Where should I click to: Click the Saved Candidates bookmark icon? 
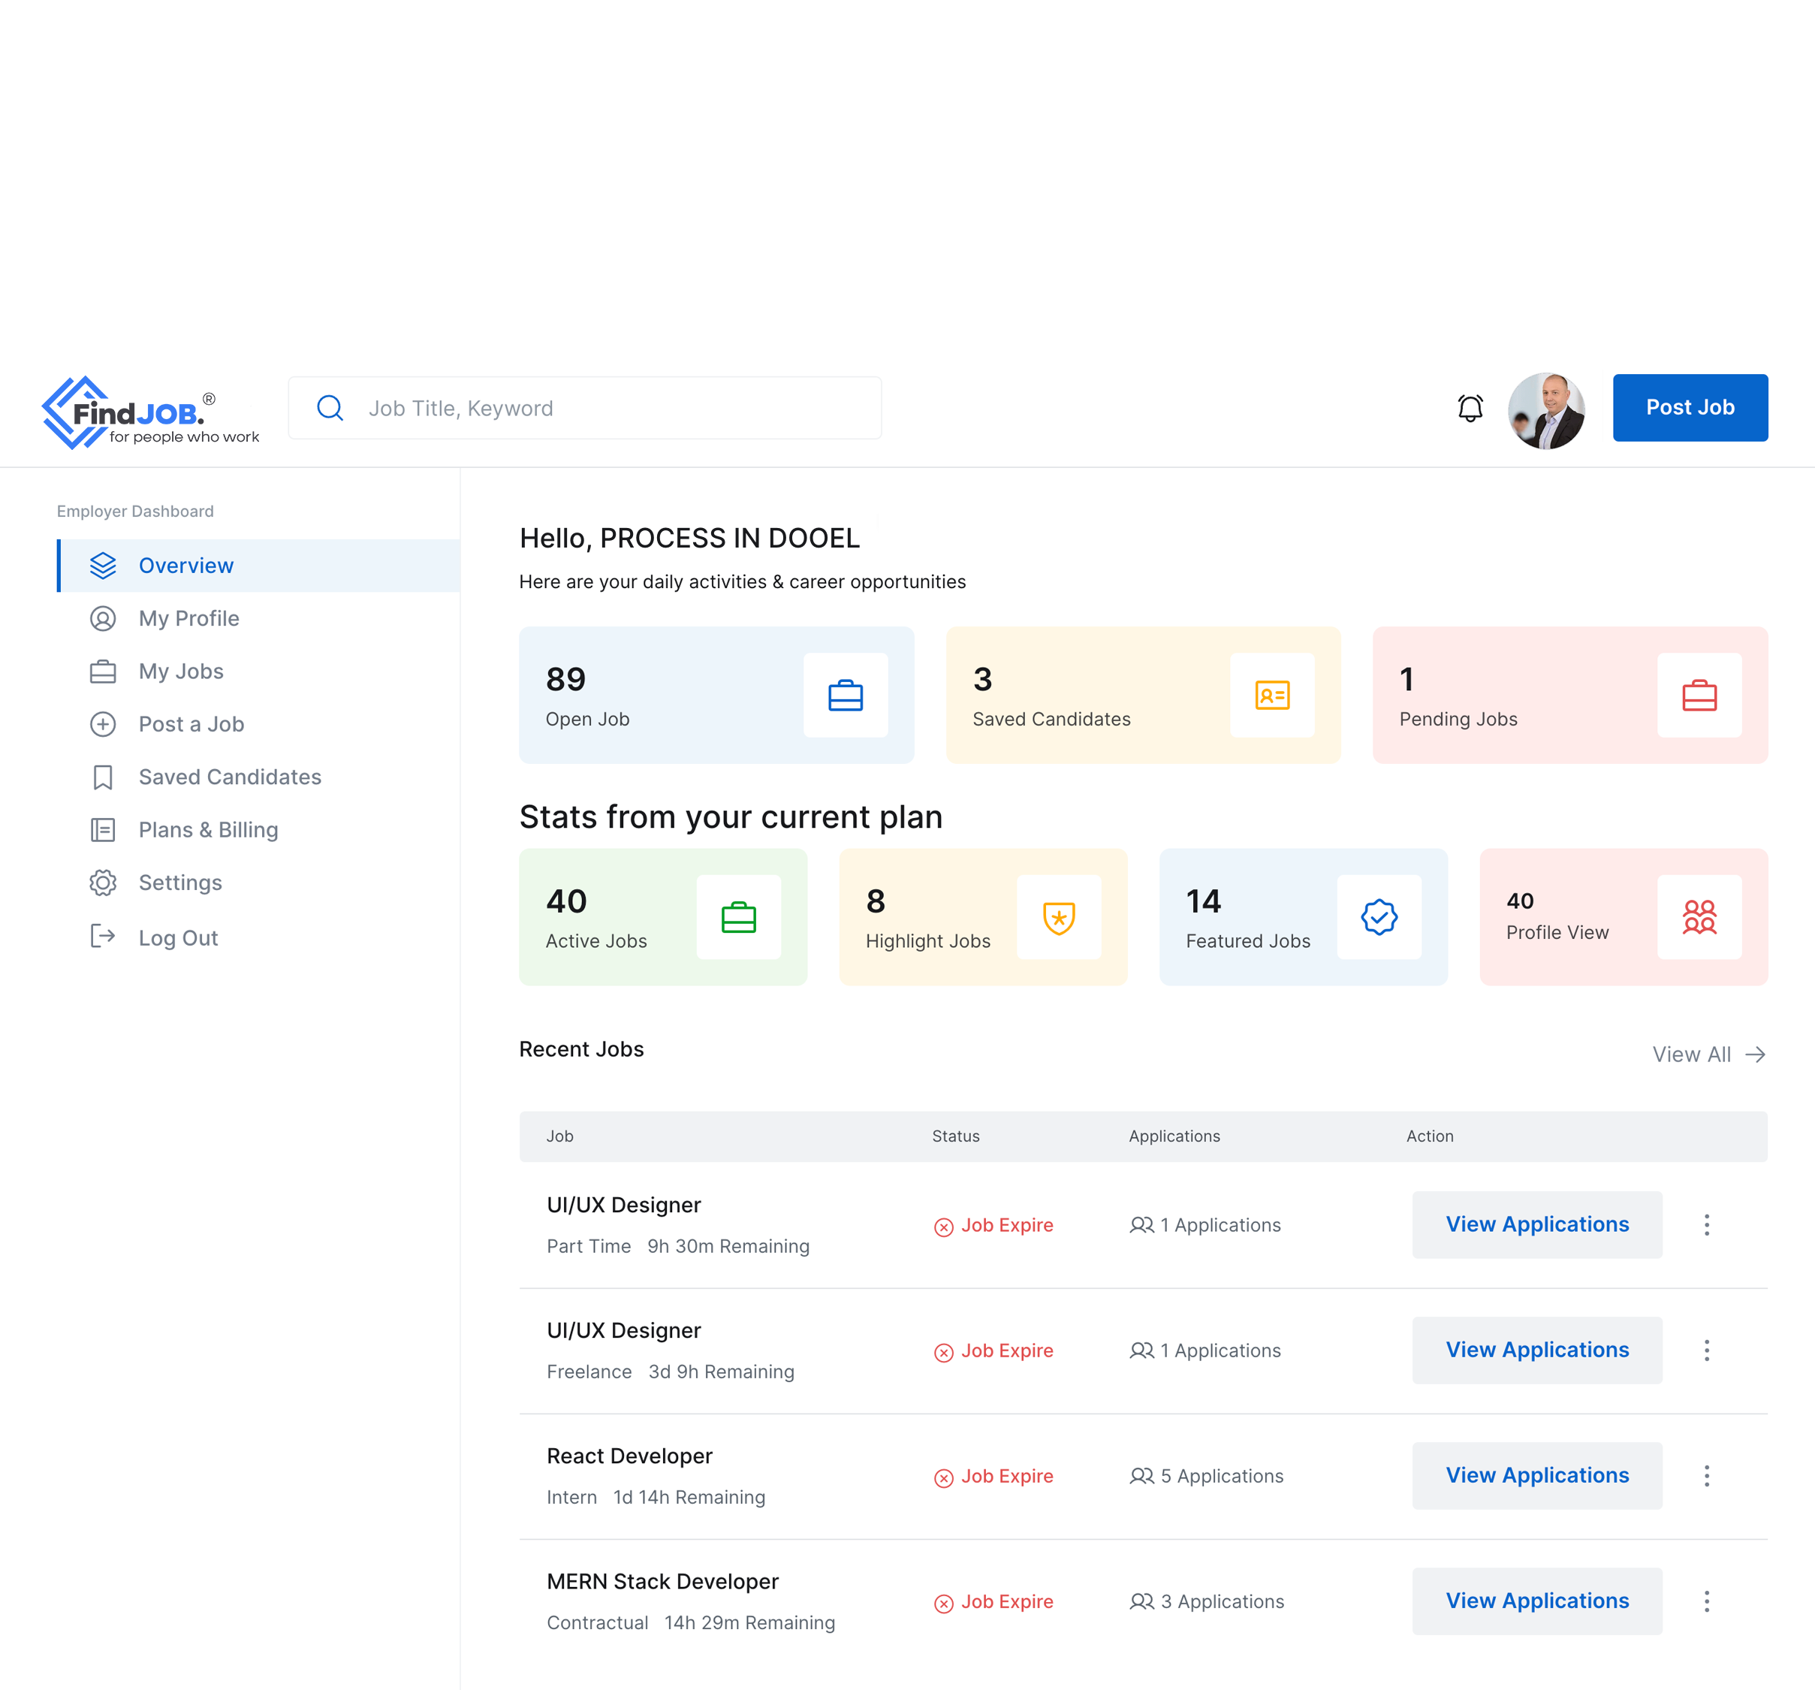[x=103, y=777]
